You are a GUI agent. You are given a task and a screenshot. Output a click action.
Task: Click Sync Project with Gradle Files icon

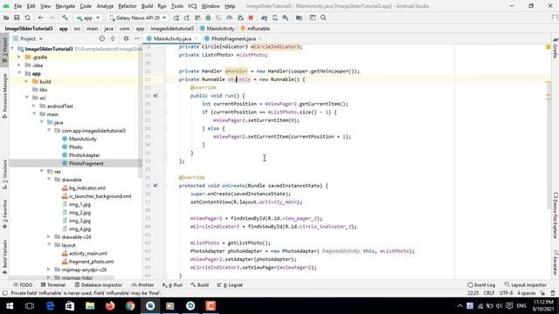[x=264, y=17]
